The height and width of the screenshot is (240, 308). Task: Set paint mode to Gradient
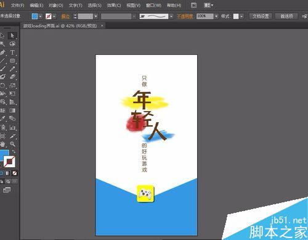pos(8,173)
